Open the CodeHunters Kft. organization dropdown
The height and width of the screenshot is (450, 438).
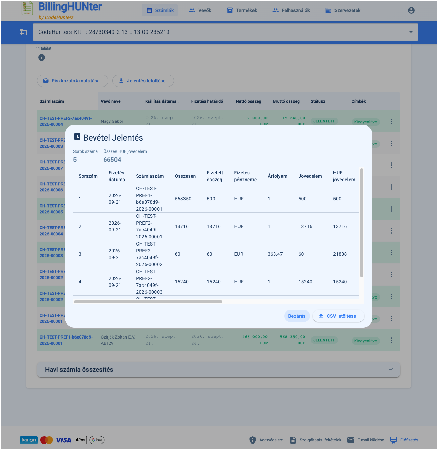pyautogui.click(x=225, y=32)
